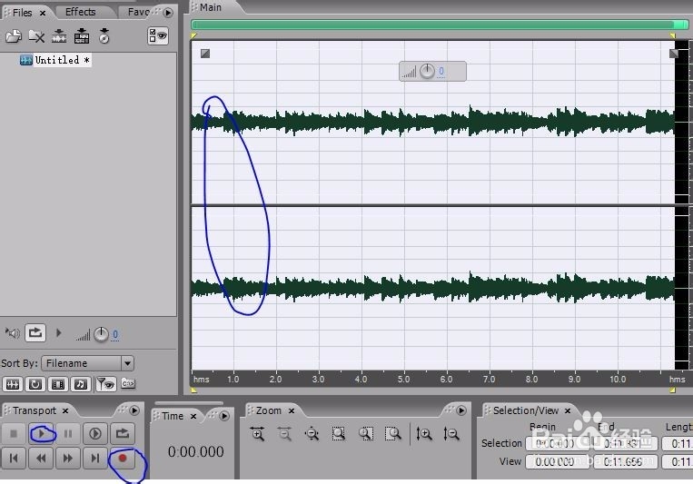The width and height of the screenshot is (693, 484).
Task: Select the Files tab
Action: pos(22,13)
